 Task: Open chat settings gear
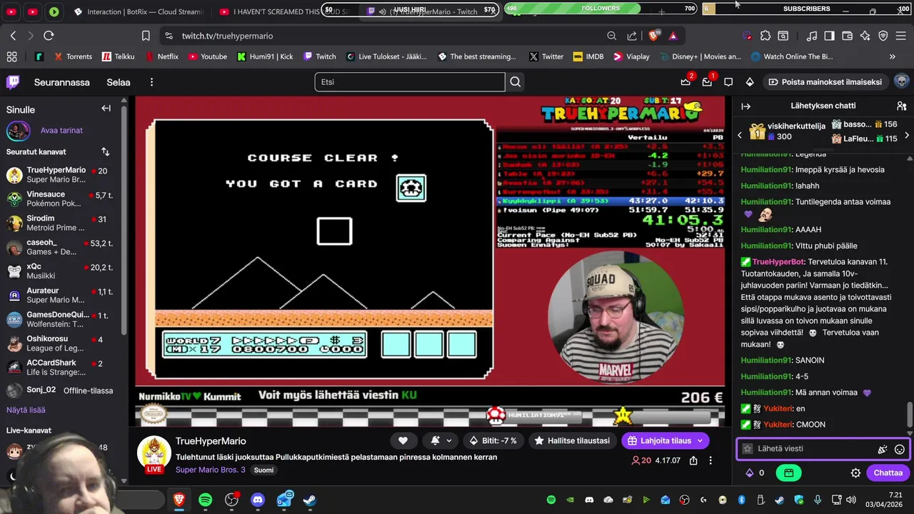tap(855, 473)
